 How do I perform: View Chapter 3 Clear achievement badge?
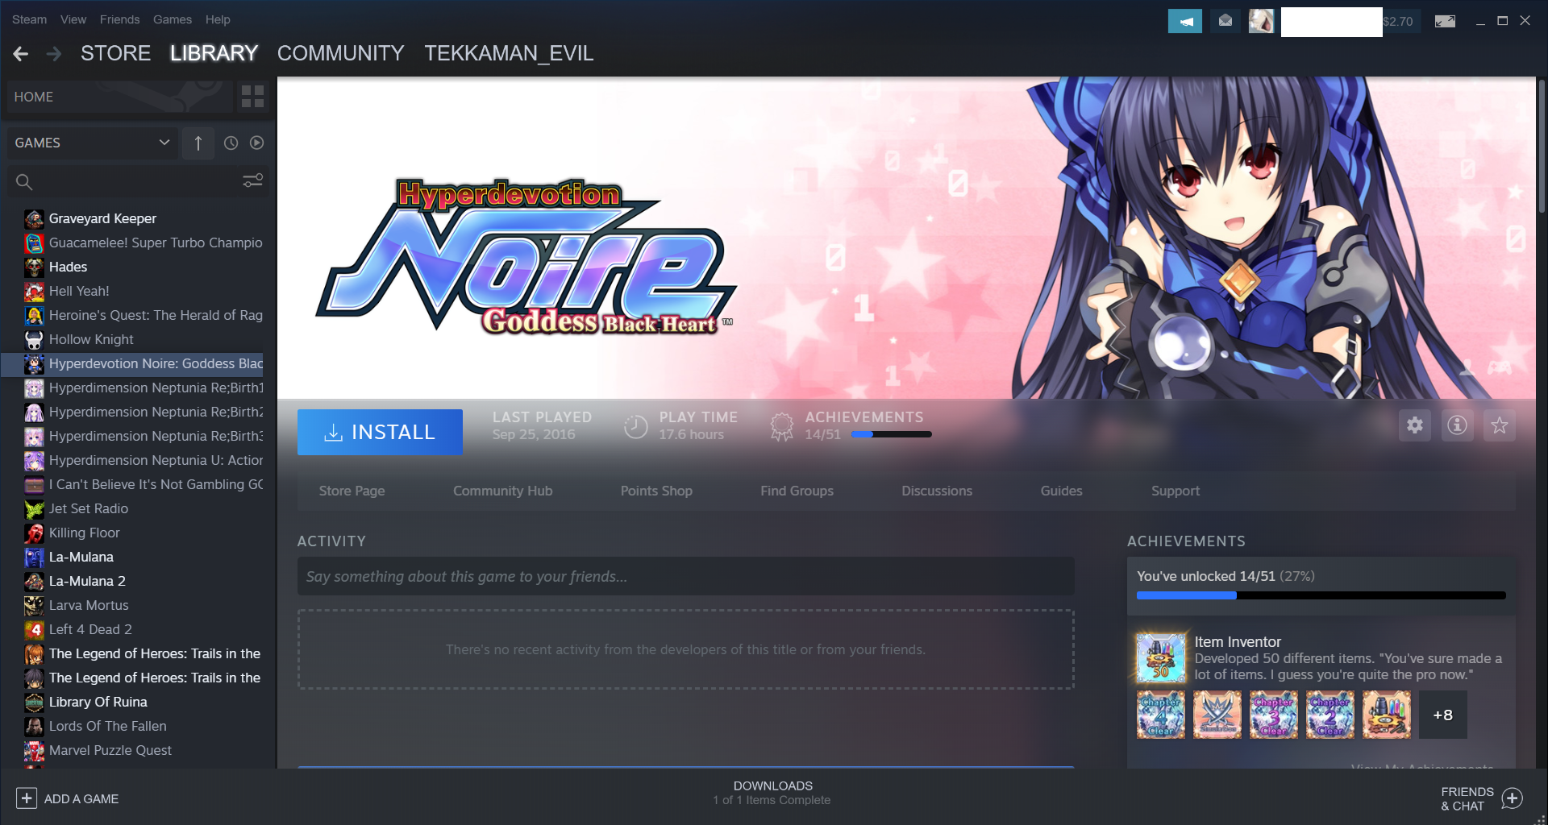(1274, 715)
